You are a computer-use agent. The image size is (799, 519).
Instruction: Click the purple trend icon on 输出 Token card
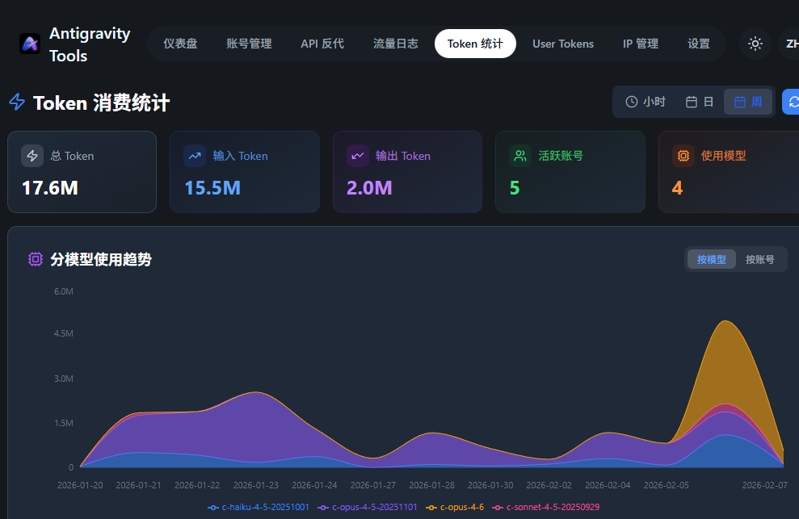(x=358, y=156)
